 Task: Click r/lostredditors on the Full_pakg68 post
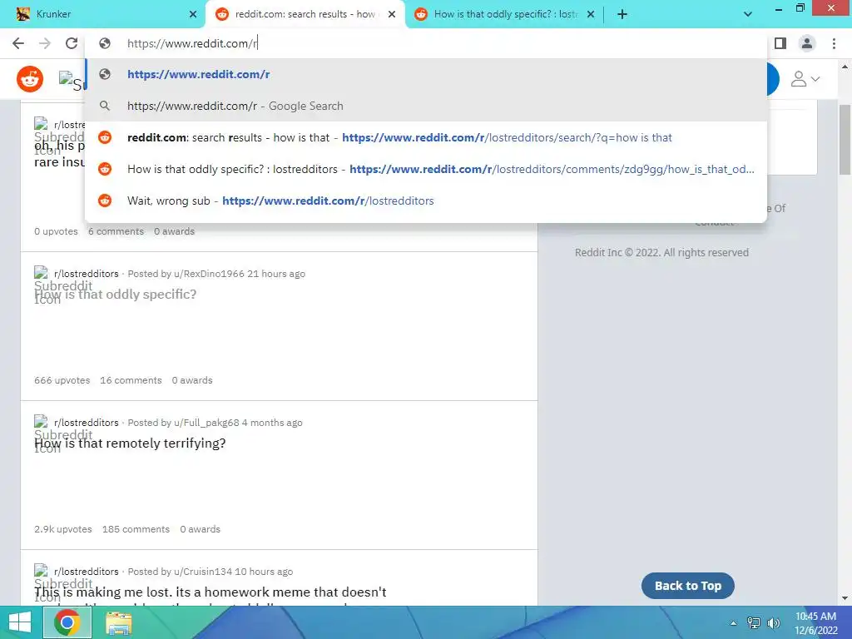point(86,423)
